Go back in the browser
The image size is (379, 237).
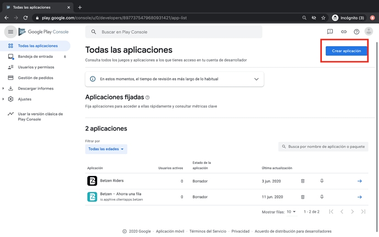[x=7, y=18]
